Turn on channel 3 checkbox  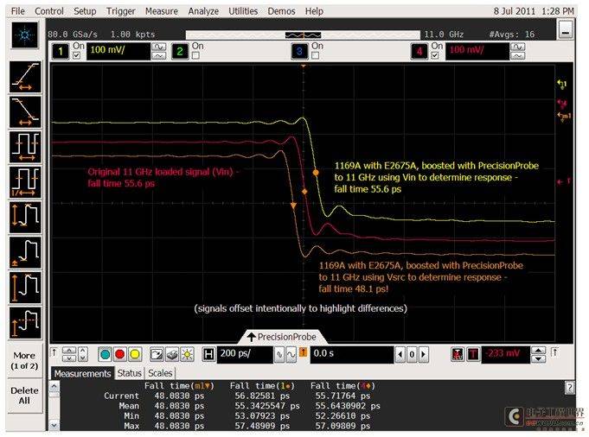point(316,55)
